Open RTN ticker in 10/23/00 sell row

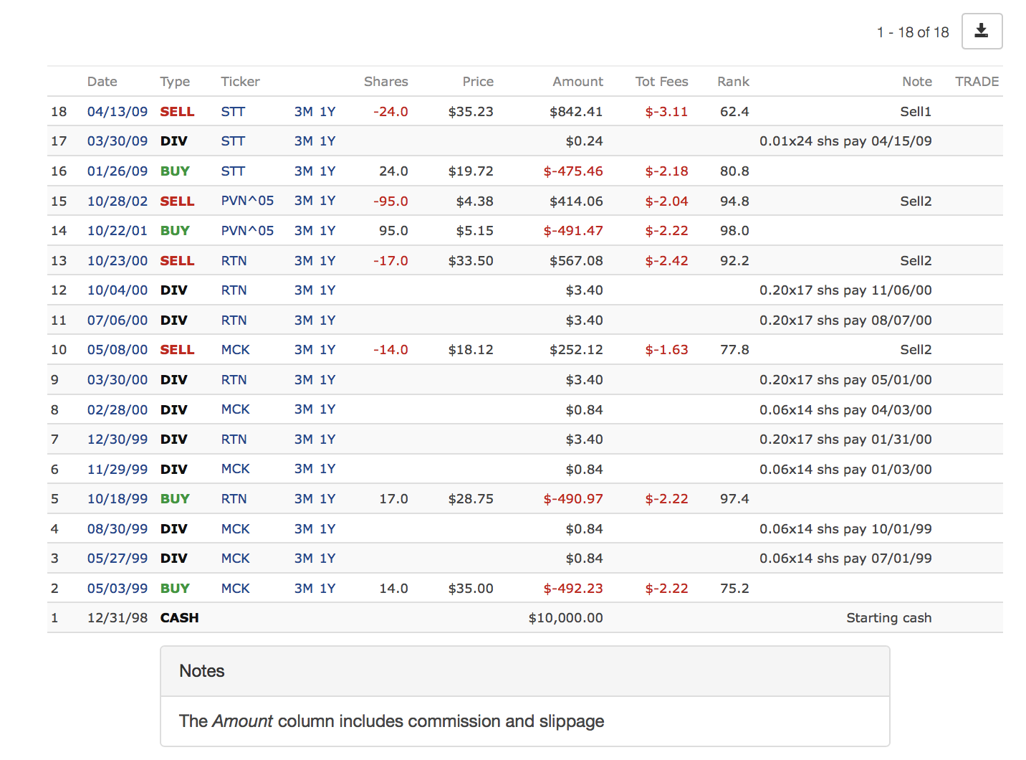click(234, 261)
